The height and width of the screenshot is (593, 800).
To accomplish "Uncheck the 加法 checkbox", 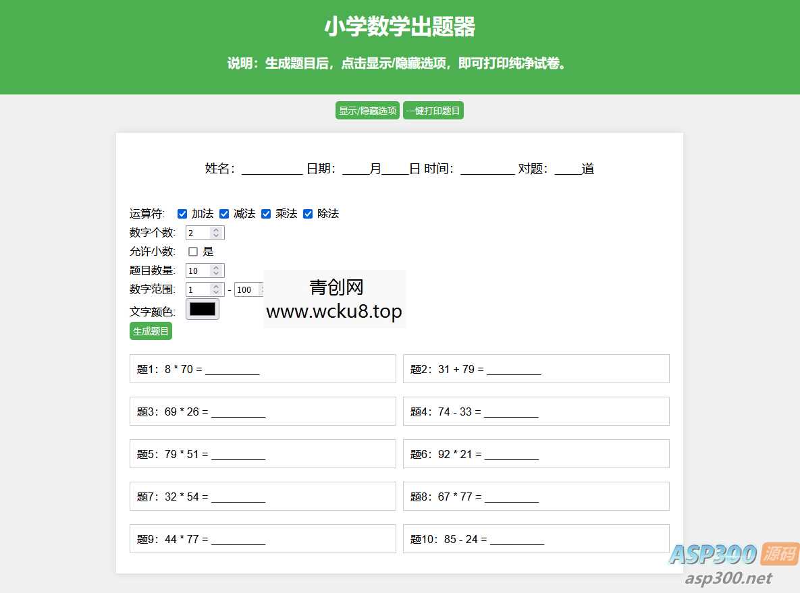I will [x=182, y=213].
